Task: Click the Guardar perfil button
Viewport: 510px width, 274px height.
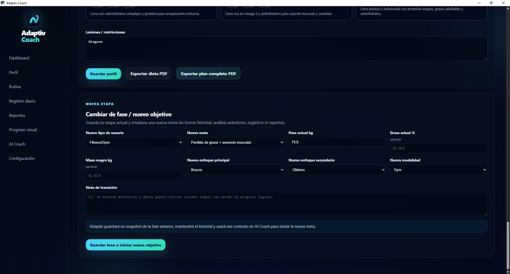Action: click(x=103, y=74)
